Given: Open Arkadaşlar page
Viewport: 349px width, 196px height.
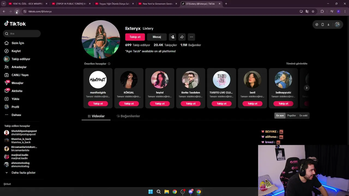Looking at the screenshot, I should coord(16,67).
